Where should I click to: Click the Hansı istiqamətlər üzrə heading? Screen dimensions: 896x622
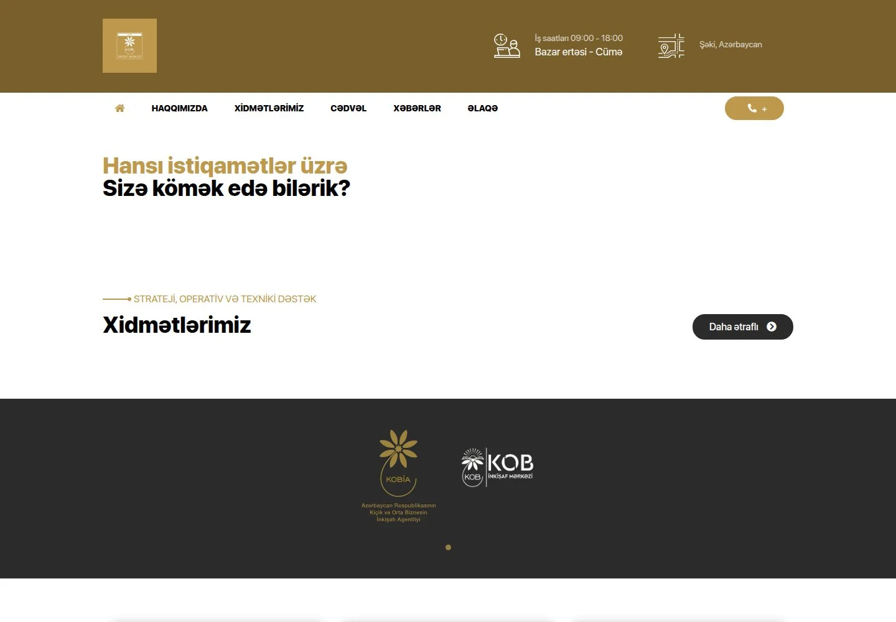click(225, 166)
